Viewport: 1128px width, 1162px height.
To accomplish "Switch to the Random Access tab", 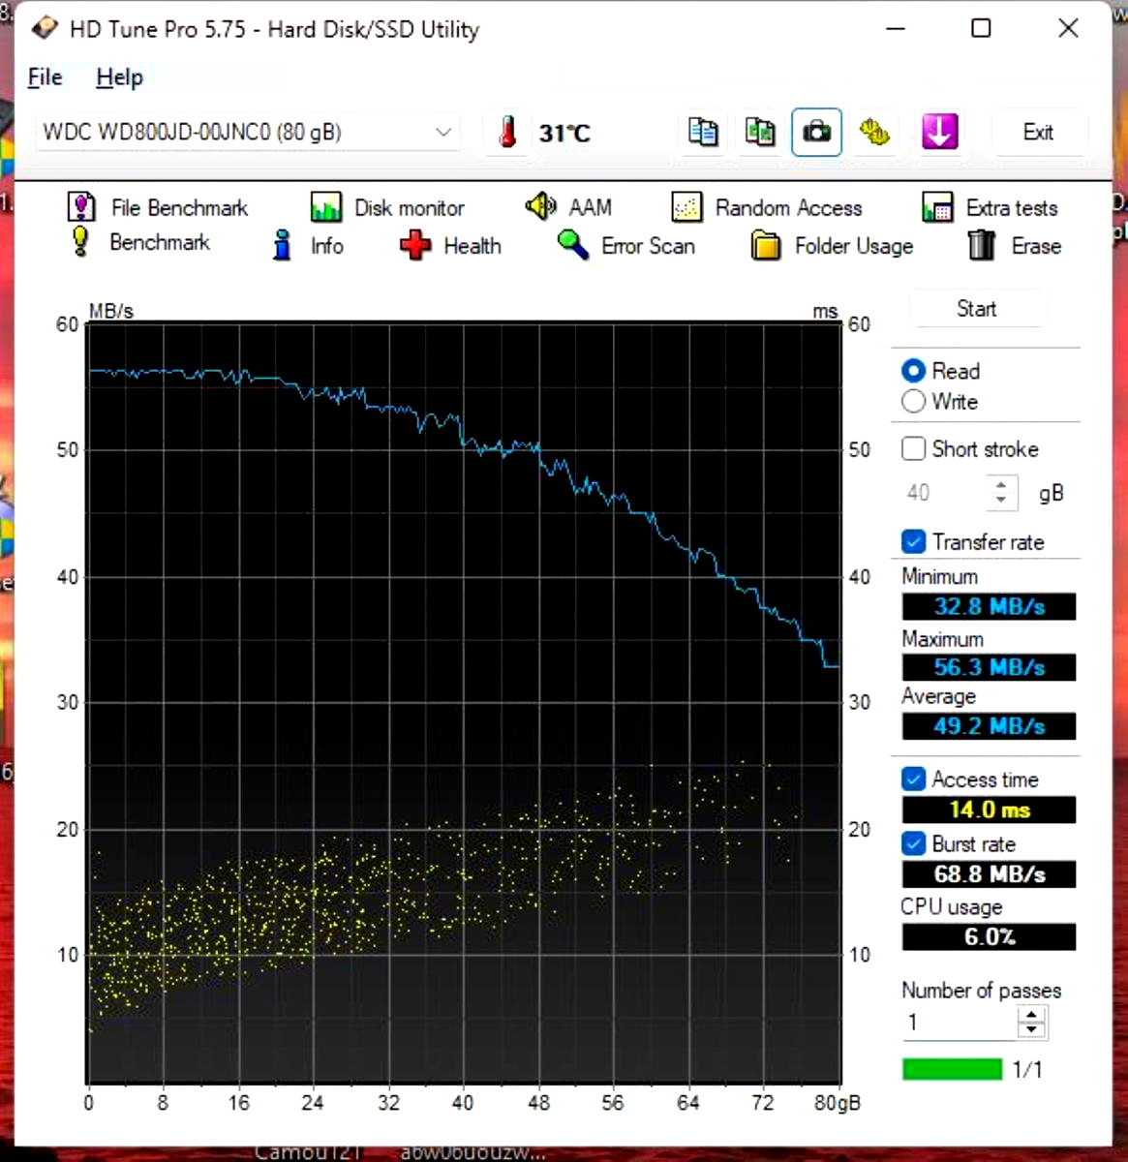I will [766, 207].
